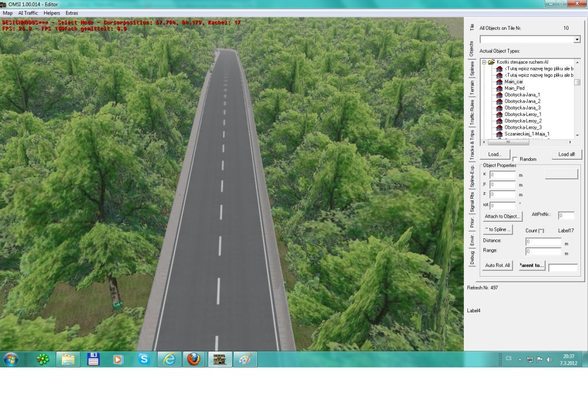Screen dimensions: 588x418
Task: Select Obotrycka-Leroy_2 in the object tree
Action: tap(523, 121)
